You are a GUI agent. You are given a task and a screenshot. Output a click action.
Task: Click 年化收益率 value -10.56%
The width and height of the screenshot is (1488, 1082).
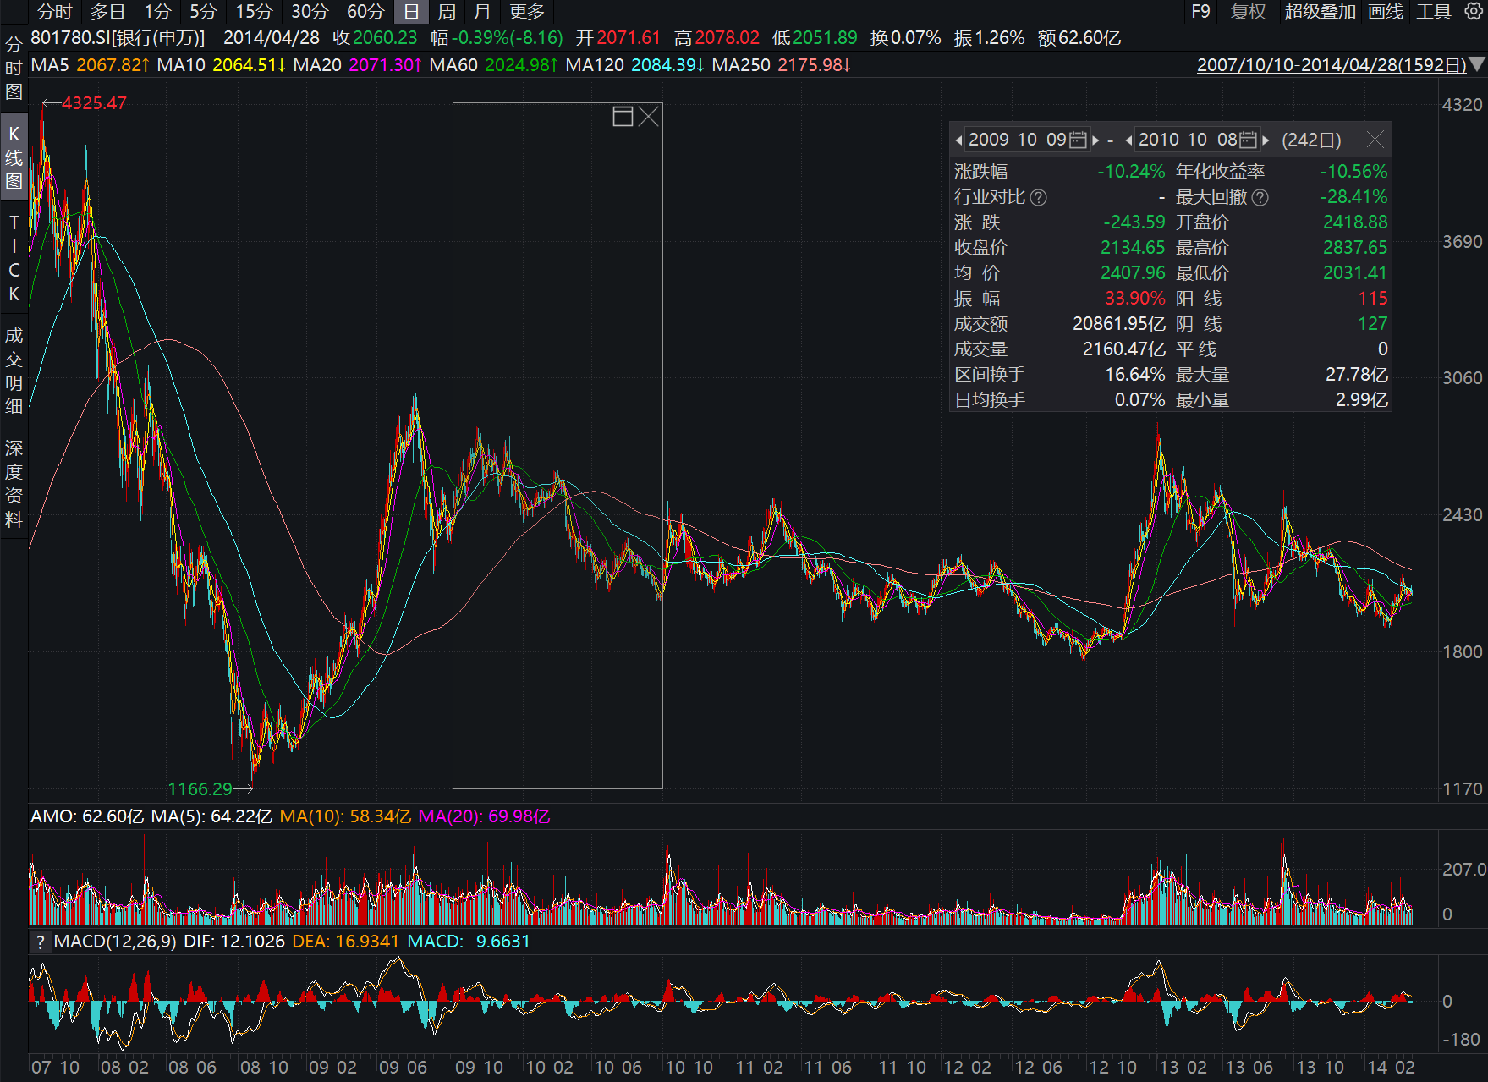(1353, 172)
